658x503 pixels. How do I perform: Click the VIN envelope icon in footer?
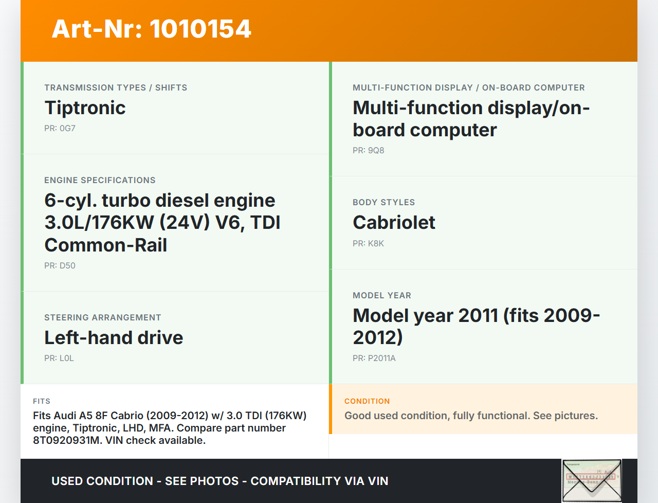click(x=592, y=481)
